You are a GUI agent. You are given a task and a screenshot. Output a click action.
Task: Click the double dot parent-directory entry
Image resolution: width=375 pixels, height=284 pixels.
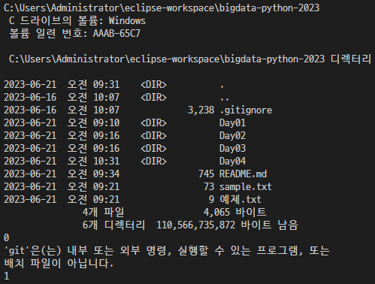click(225, 100)
